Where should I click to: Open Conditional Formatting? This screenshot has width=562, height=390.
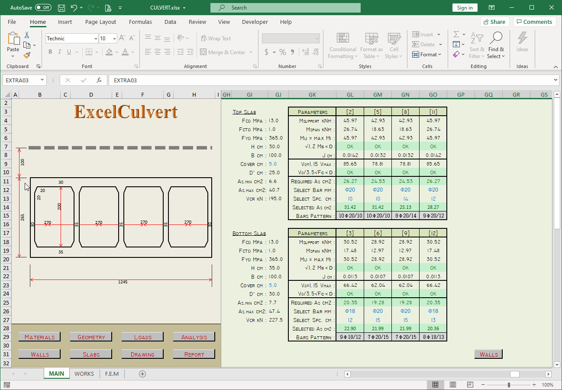point(342,45)
